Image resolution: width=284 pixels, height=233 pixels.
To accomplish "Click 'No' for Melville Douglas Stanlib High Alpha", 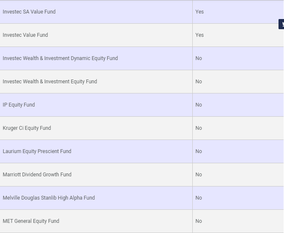I will (x=199, y=198).
